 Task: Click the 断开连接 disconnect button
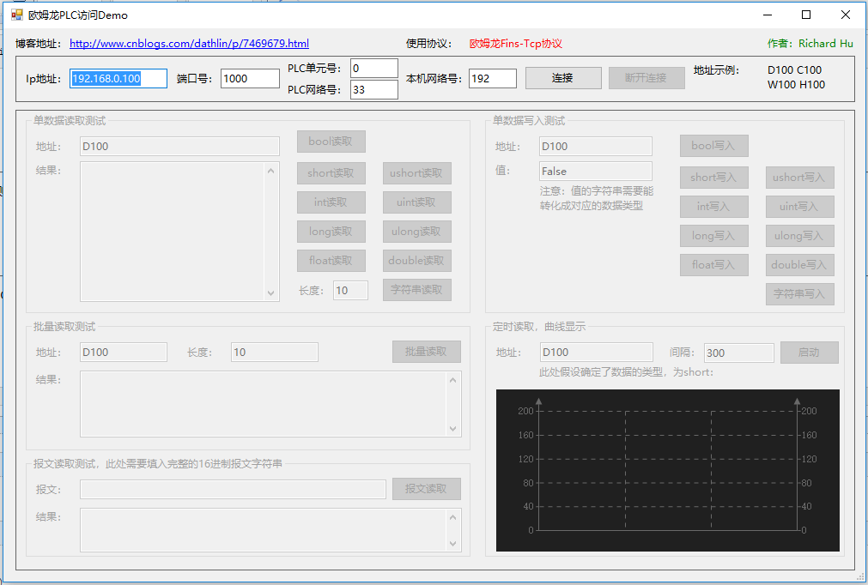coord(646,78)
